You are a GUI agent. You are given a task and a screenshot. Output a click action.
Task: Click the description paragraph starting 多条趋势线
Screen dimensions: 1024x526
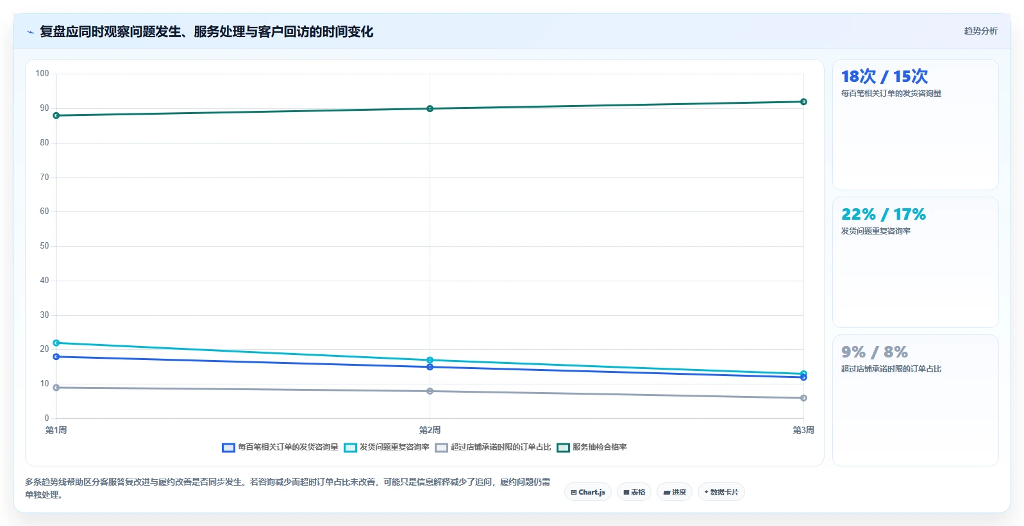pyautogui.click(x=288, y=488)
